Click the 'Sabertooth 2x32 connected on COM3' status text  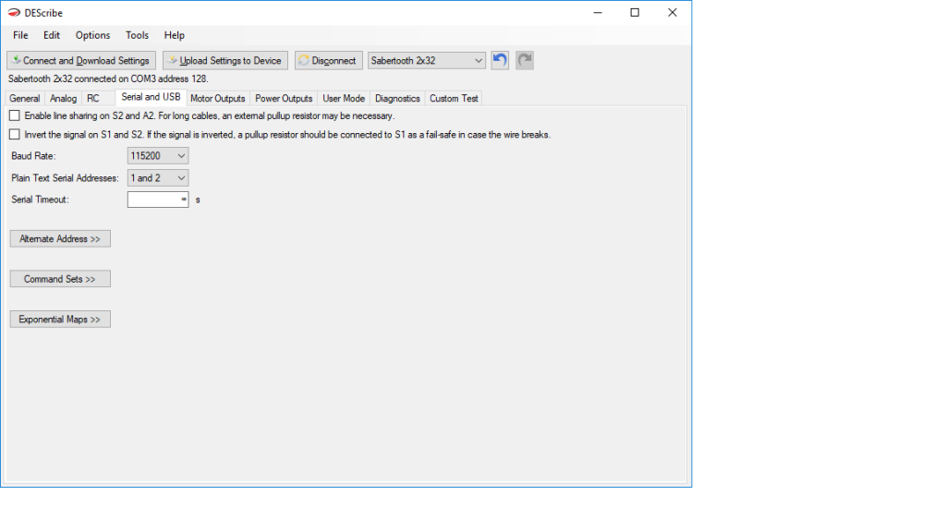(x=108, y=79)
